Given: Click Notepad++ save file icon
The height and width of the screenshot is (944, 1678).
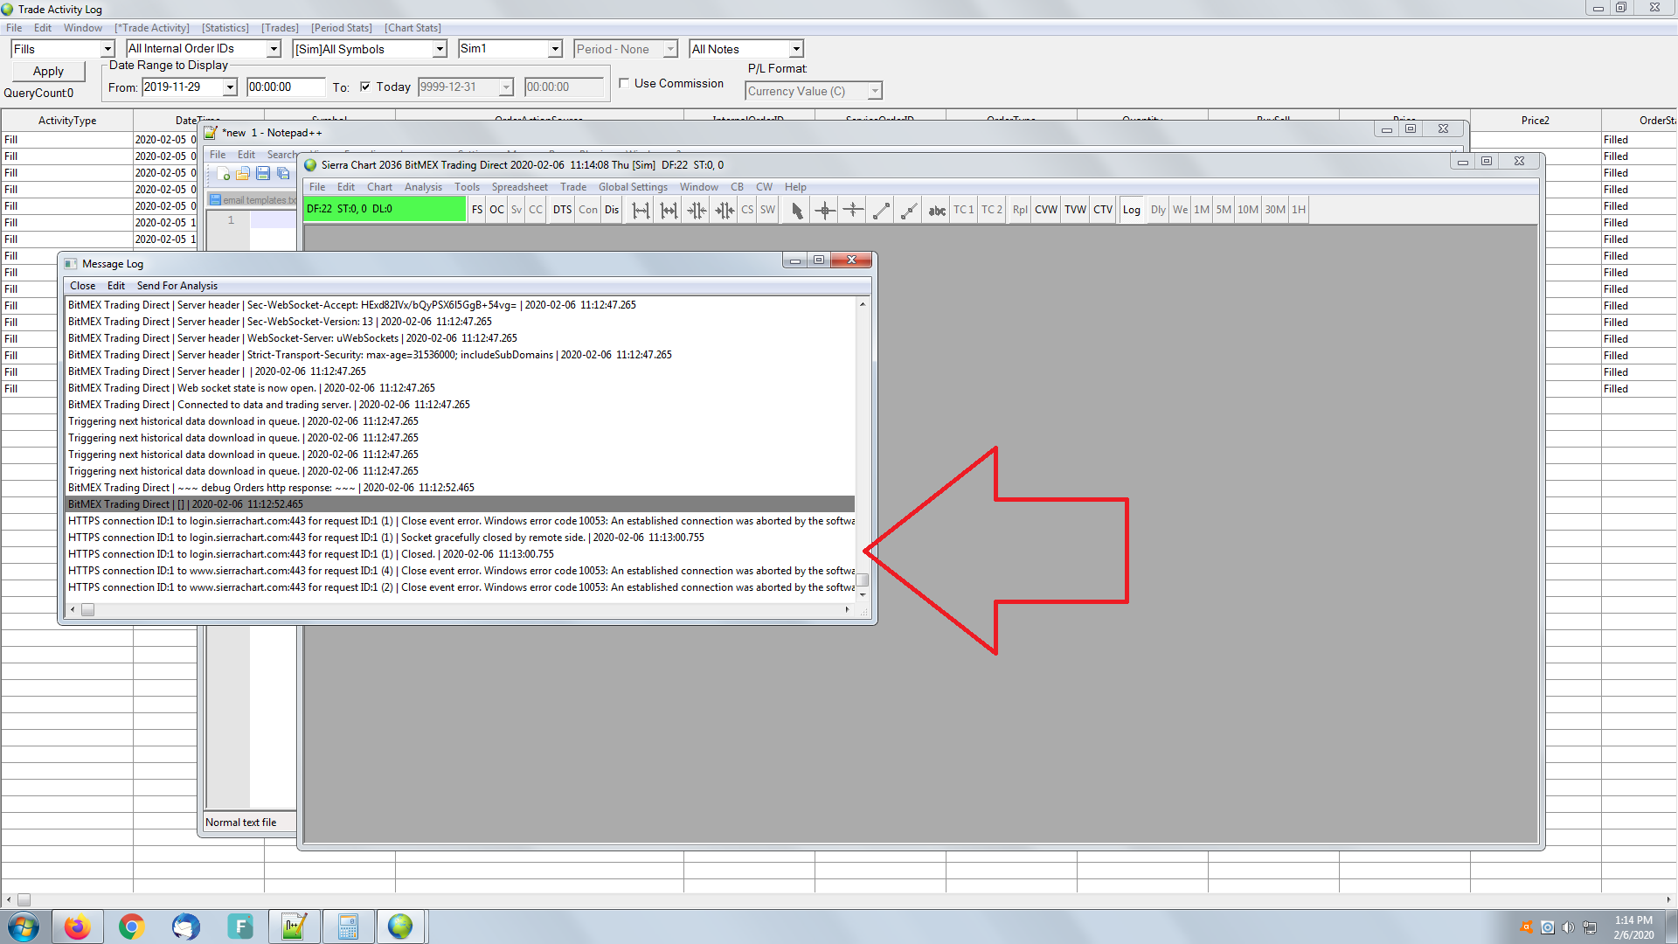Looking at the screenshot, I should pos(263,174).
